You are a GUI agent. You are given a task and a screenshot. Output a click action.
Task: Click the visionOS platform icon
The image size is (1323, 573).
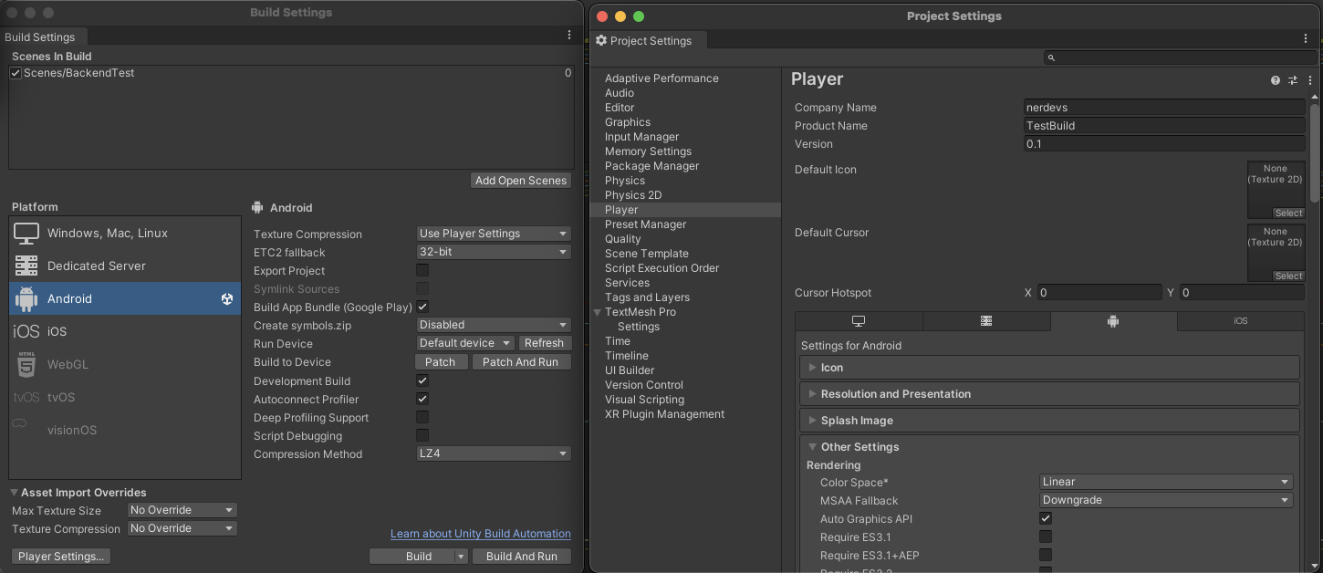click(19, 424)
